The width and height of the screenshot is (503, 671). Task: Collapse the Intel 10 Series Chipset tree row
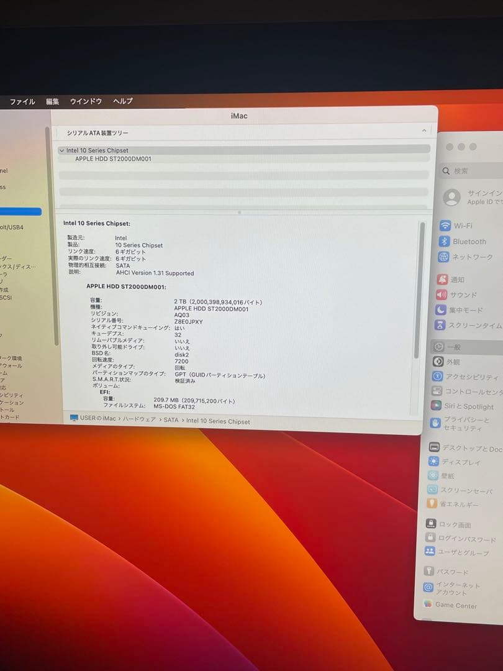[x=62, y=150]
